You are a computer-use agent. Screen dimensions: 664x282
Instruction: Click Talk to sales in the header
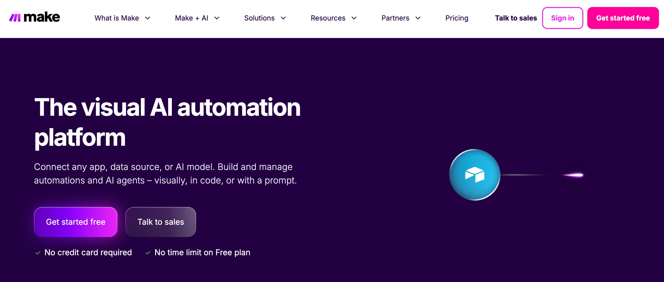pos(516,18)
